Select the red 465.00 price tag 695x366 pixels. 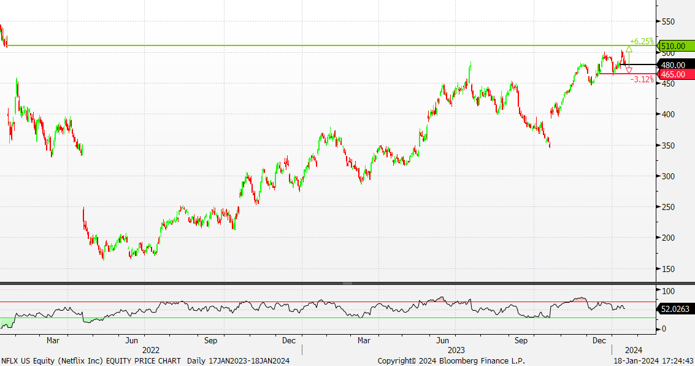click(675, 74)
